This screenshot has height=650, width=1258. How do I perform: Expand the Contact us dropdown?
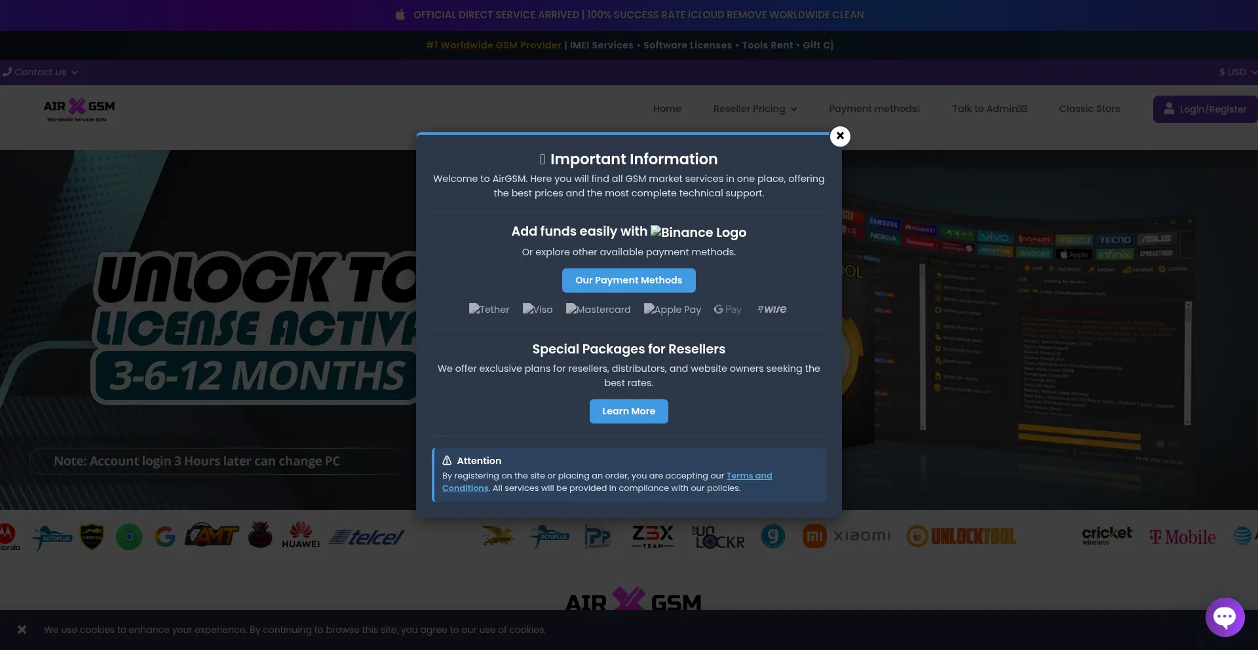40,72
